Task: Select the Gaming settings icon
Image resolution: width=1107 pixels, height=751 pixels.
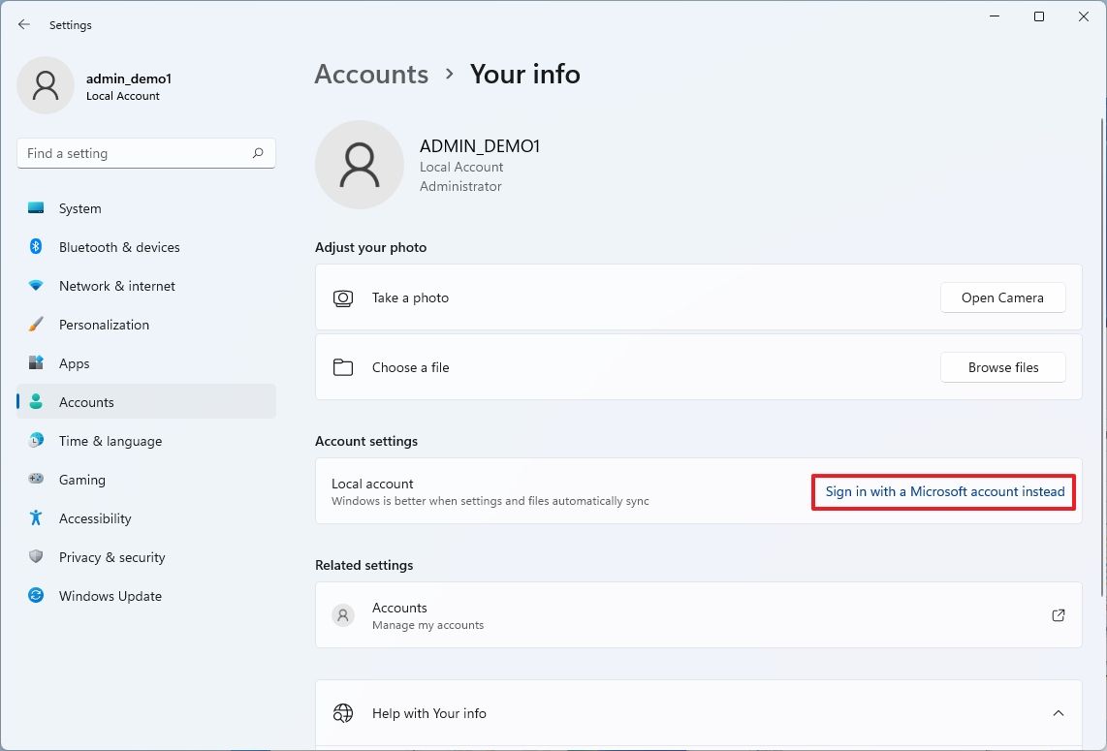Action: pyautogui.click(x=35, y=480)
